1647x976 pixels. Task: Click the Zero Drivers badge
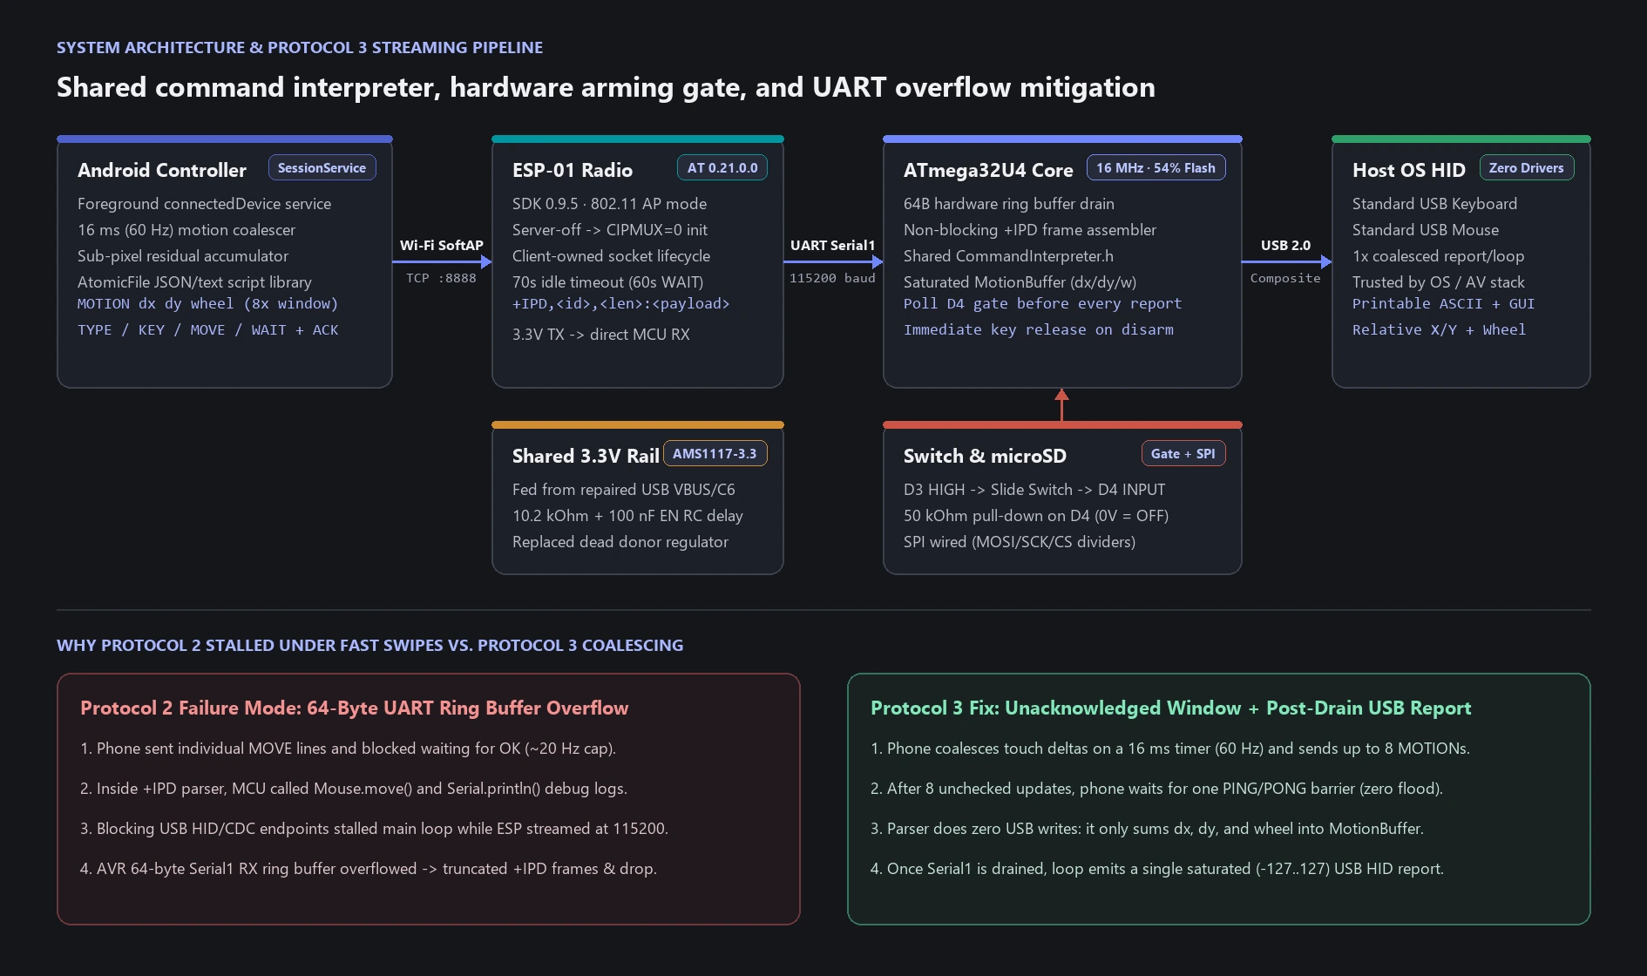pyautogui.click(x=1526, y=168)
